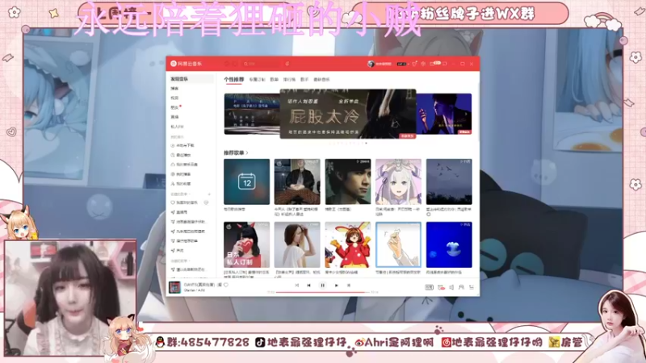The height and width of the screenshot is (363, 646).
Task: Show previous banner with left carousel arrow
Action: pyautogui.click(x=230, y=114)
